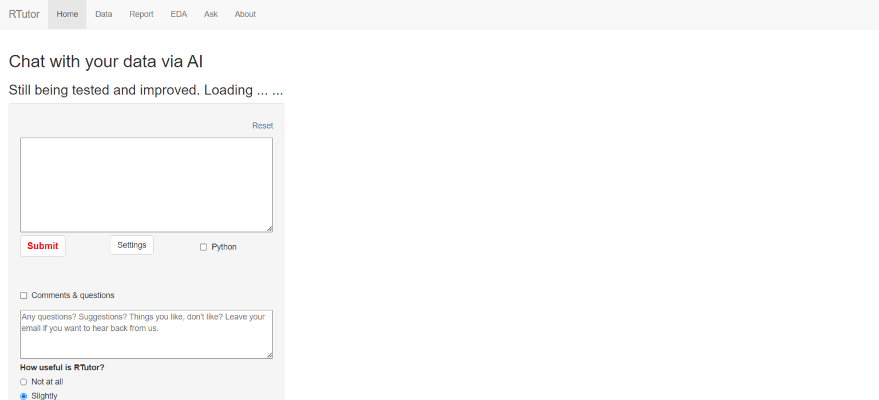The width and height of the screenshot is (879, 400).
Task: Select the Not at all rating
Action: 23,382
